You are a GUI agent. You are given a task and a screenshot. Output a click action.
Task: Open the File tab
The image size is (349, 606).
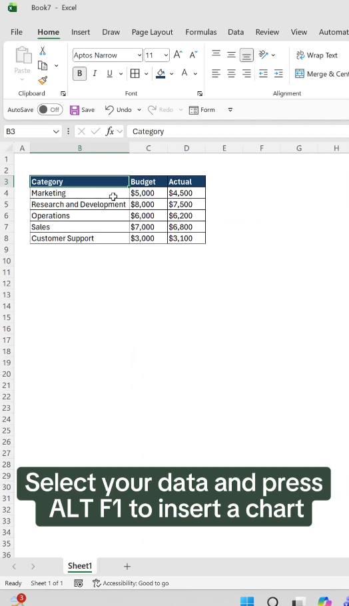click(17, 32)
